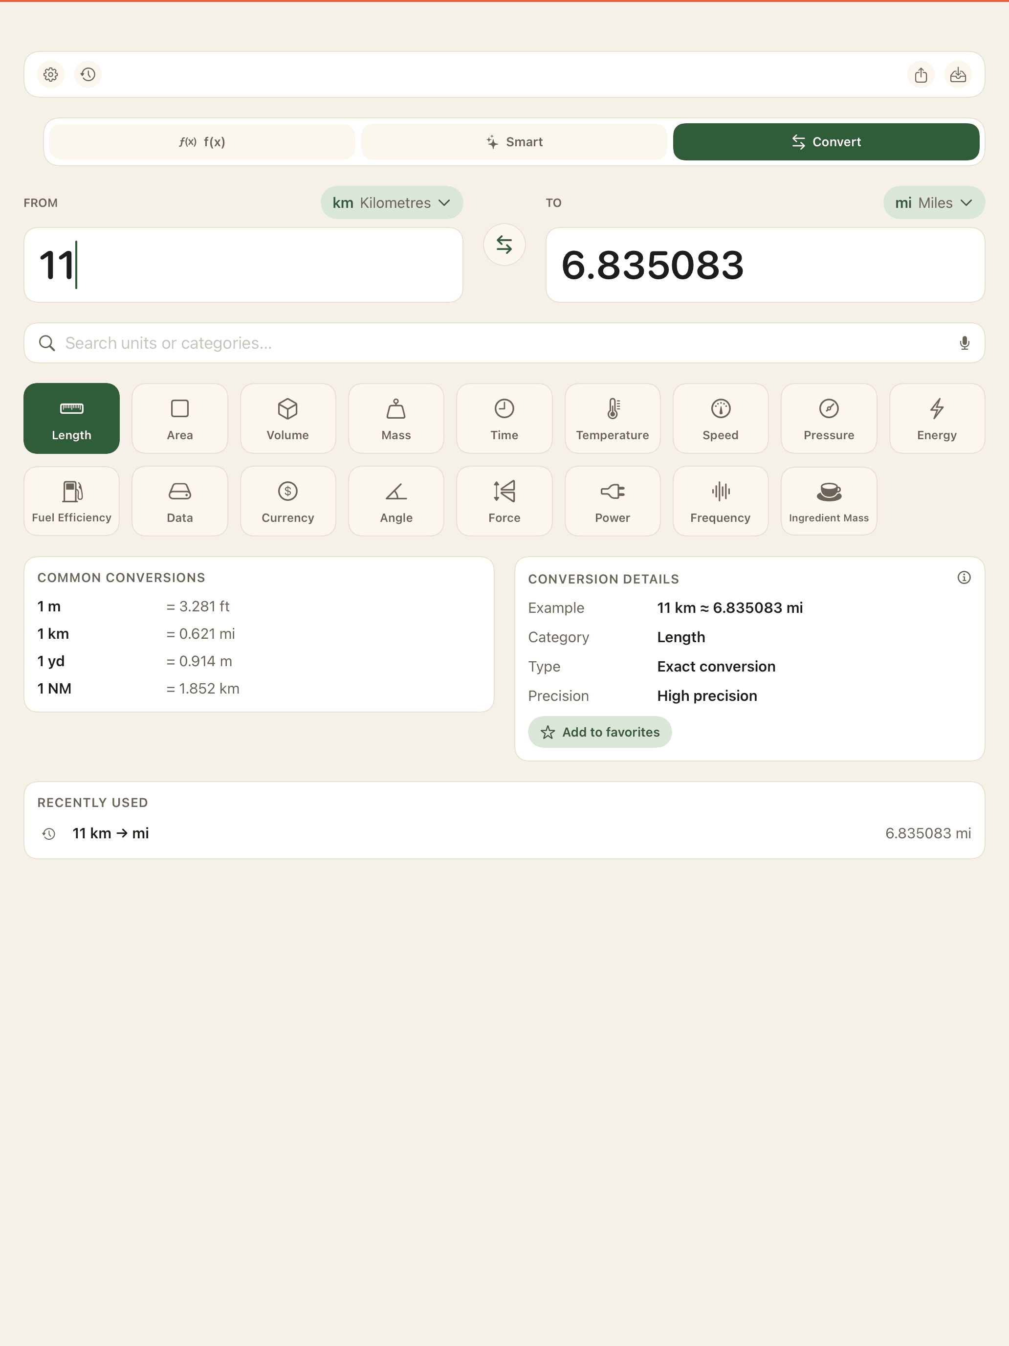
Task: Switch to the f(x) tab
Action: 202,142
